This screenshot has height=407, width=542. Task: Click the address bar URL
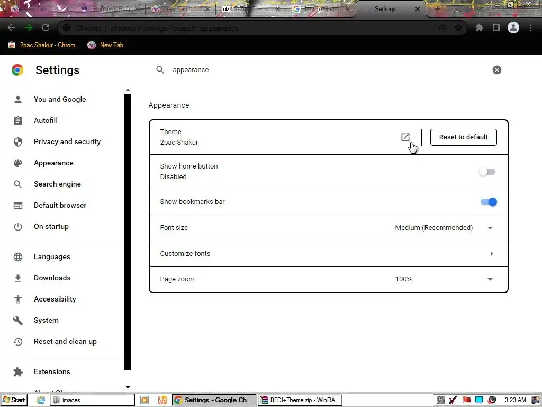tap(175, 28)
